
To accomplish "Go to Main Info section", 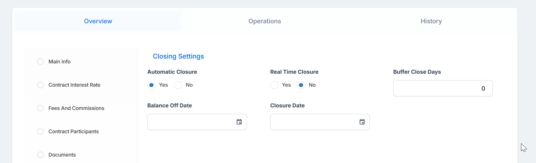I will tap(60, 61).
